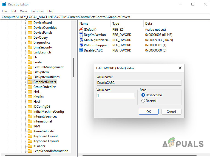Screen dimensions: 210x157
Task: Expand the Els key
Action: [25, 58]
